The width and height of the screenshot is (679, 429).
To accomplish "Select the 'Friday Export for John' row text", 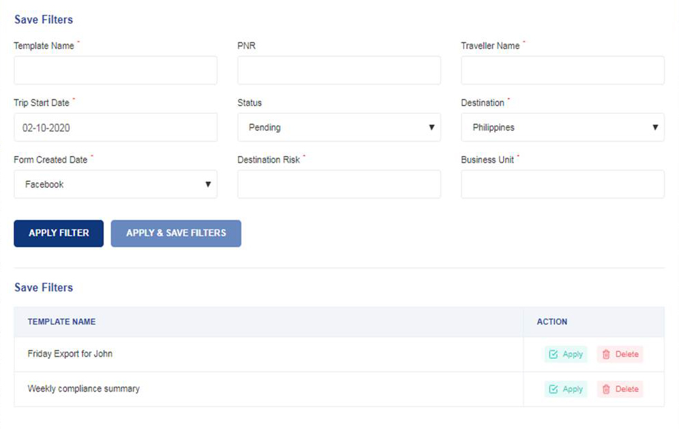I will click(x=70, y=353).
